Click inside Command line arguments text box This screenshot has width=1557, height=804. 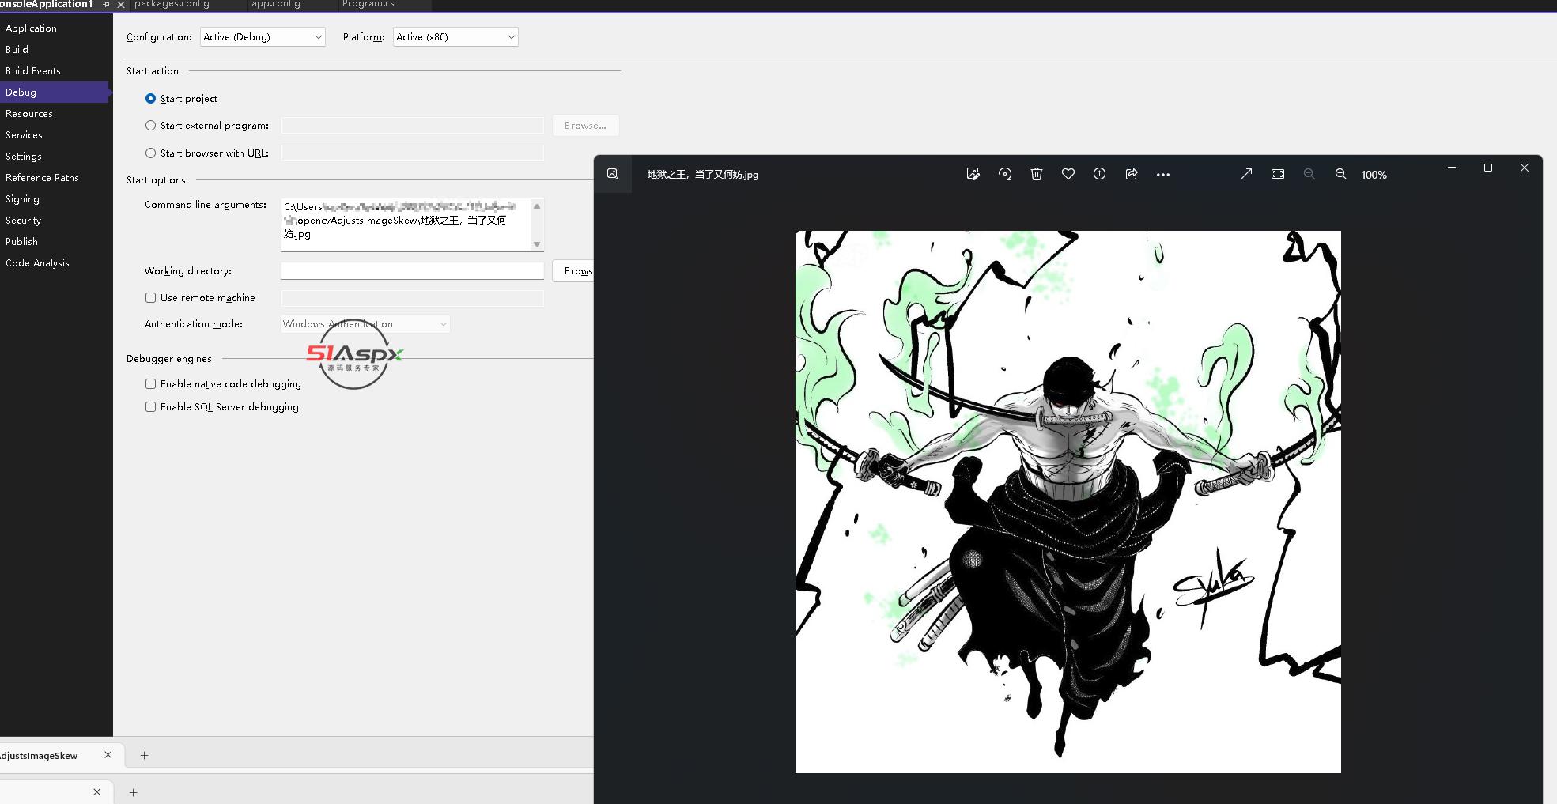click(x=406, y=225)
